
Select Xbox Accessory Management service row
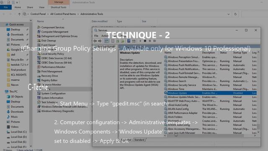(x=210, y=129)
